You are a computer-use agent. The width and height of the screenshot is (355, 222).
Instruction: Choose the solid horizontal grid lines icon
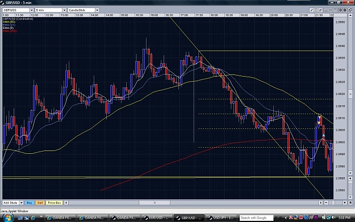(326, 10)
